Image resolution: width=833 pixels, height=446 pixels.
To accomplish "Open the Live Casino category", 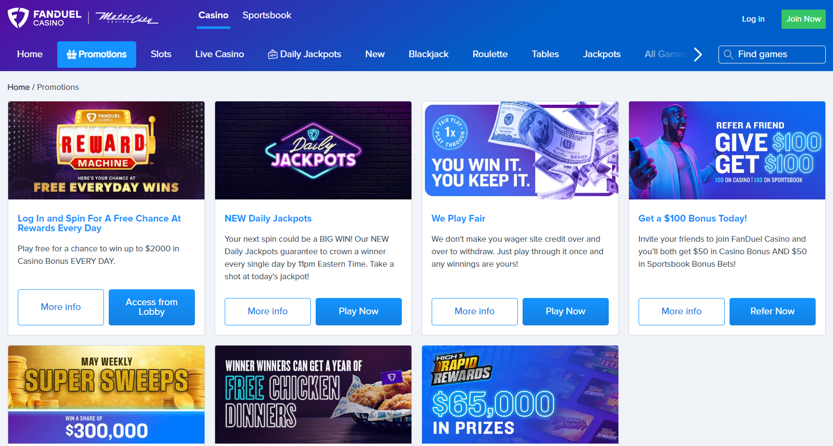I will click(219, 54).
